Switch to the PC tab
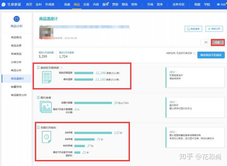 (x=206, y=43)
